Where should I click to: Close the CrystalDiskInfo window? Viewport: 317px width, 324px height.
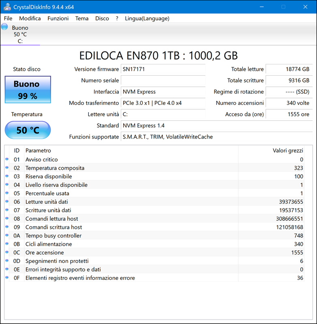[x=305, y=7]
